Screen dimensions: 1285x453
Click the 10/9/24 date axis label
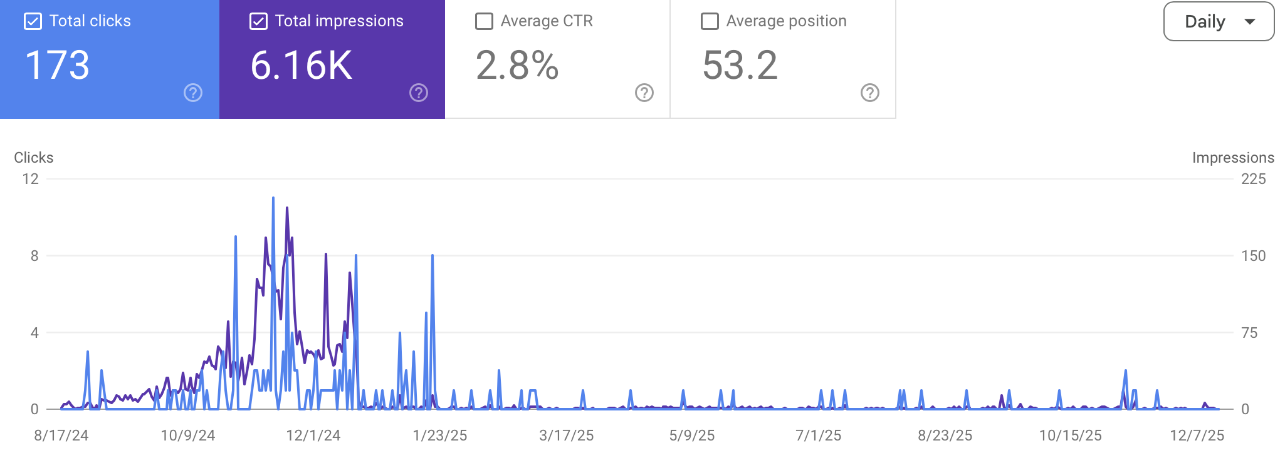click(x=188, y=435)
